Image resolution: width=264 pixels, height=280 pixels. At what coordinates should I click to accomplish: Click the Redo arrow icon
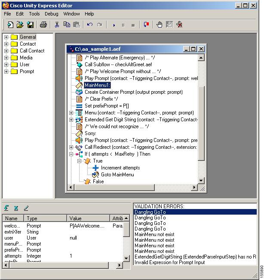point(100,25)
